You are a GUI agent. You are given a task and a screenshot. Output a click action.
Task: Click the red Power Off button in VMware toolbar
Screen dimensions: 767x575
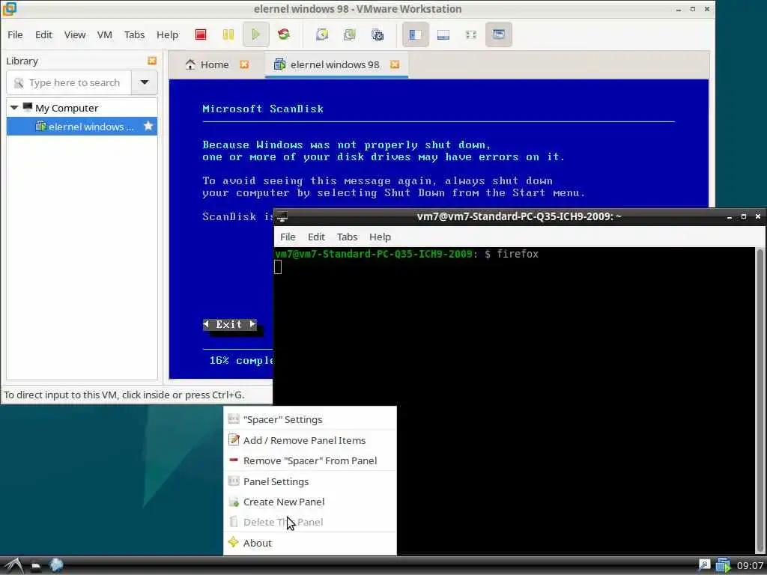(x=201, y=34)
